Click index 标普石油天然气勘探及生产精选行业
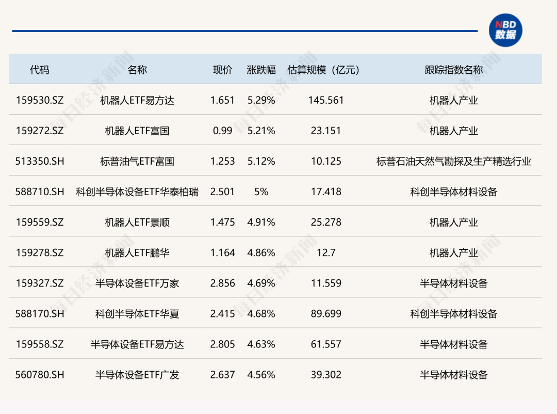The image size is (557, 414). point(454,162)
